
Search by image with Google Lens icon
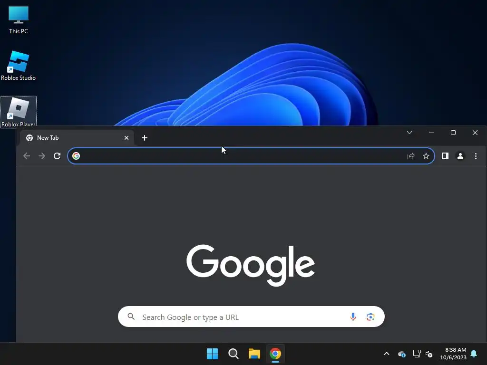(x=370, y=317)
